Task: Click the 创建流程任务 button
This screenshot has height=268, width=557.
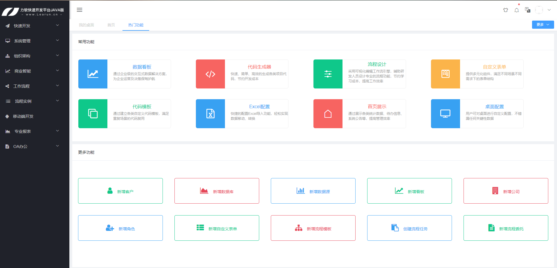Action: point(410,228)
